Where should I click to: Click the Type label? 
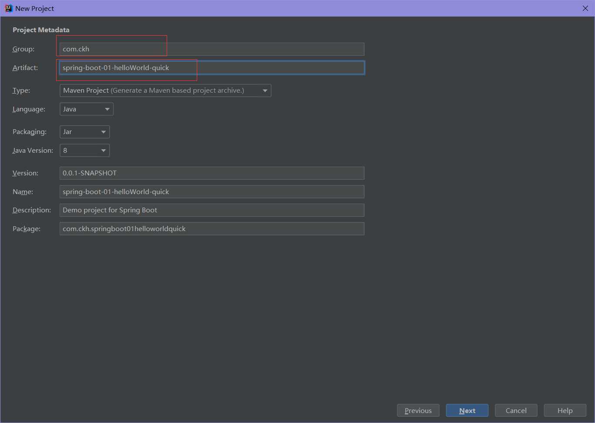21,91
